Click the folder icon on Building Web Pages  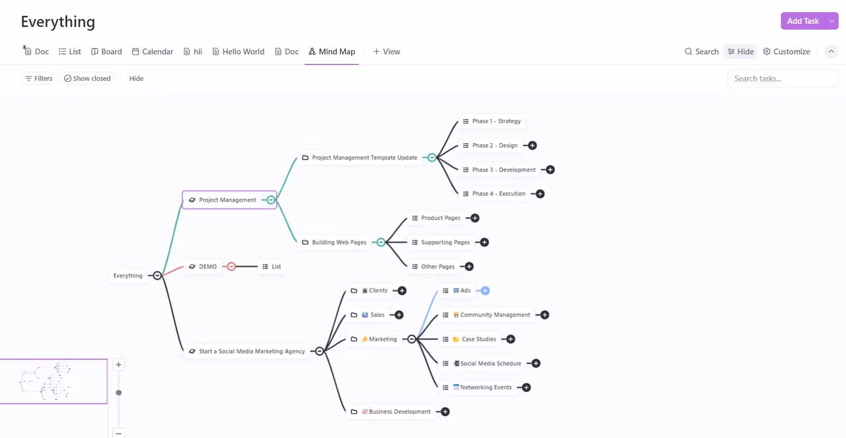306,242
